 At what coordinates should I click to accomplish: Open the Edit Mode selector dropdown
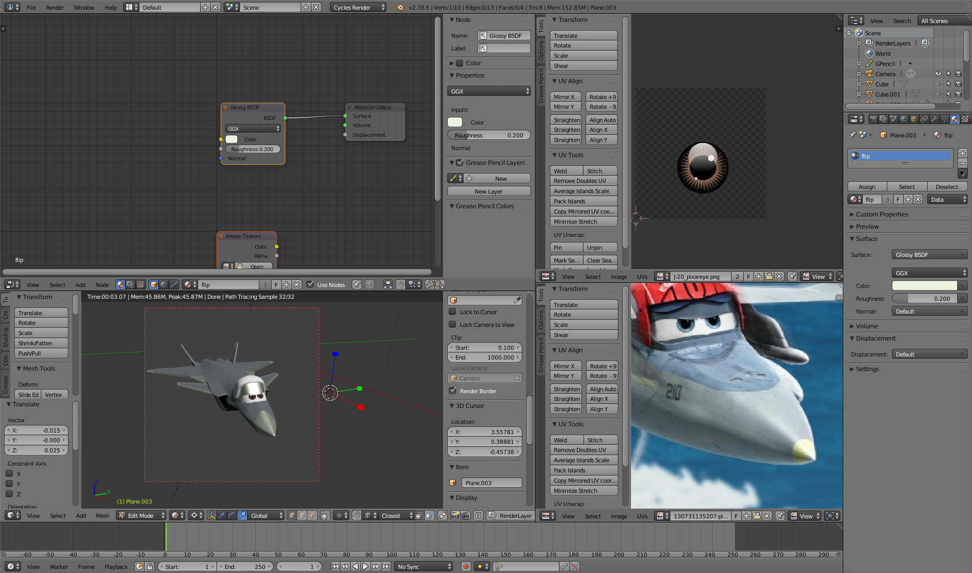pyautogui.click(x=141, y=516)
